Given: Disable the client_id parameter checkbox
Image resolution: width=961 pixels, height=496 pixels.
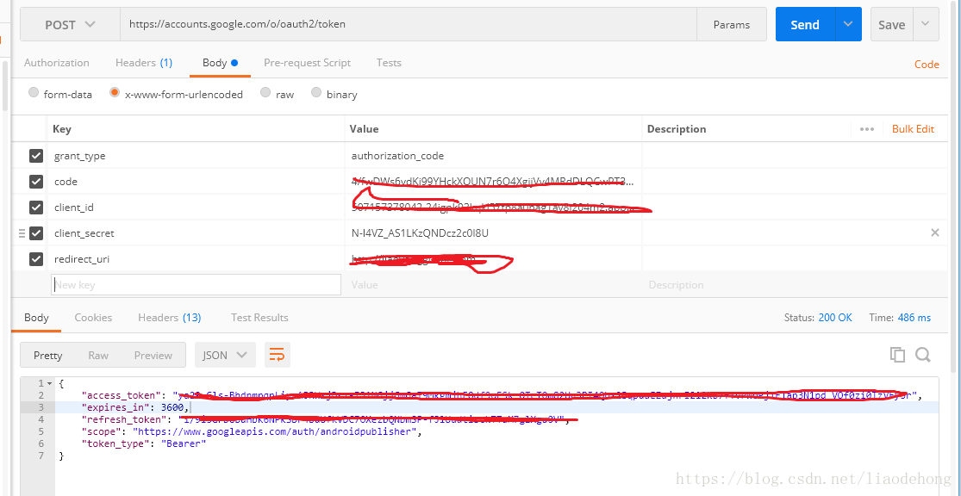Looking at the screenshot, I should point(36,208).
